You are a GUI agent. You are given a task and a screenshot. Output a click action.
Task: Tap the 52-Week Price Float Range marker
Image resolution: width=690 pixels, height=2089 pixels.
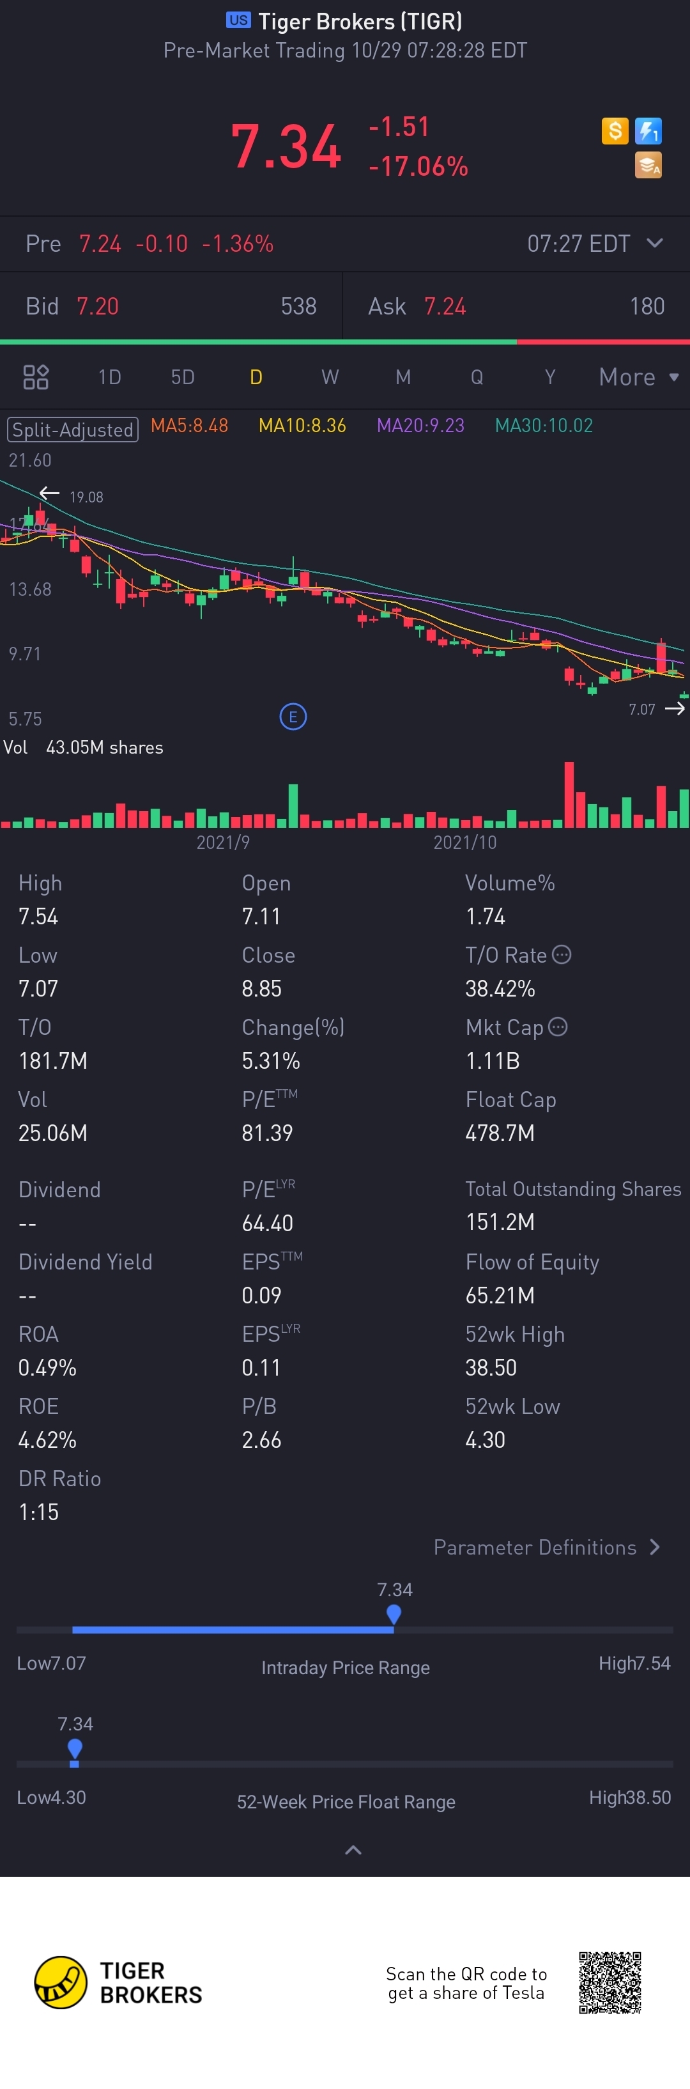pos(75,1749)
